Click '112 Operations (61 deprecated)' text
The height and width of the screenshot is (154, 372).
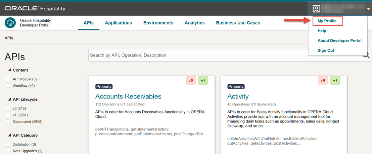click(x=120, y=104)
